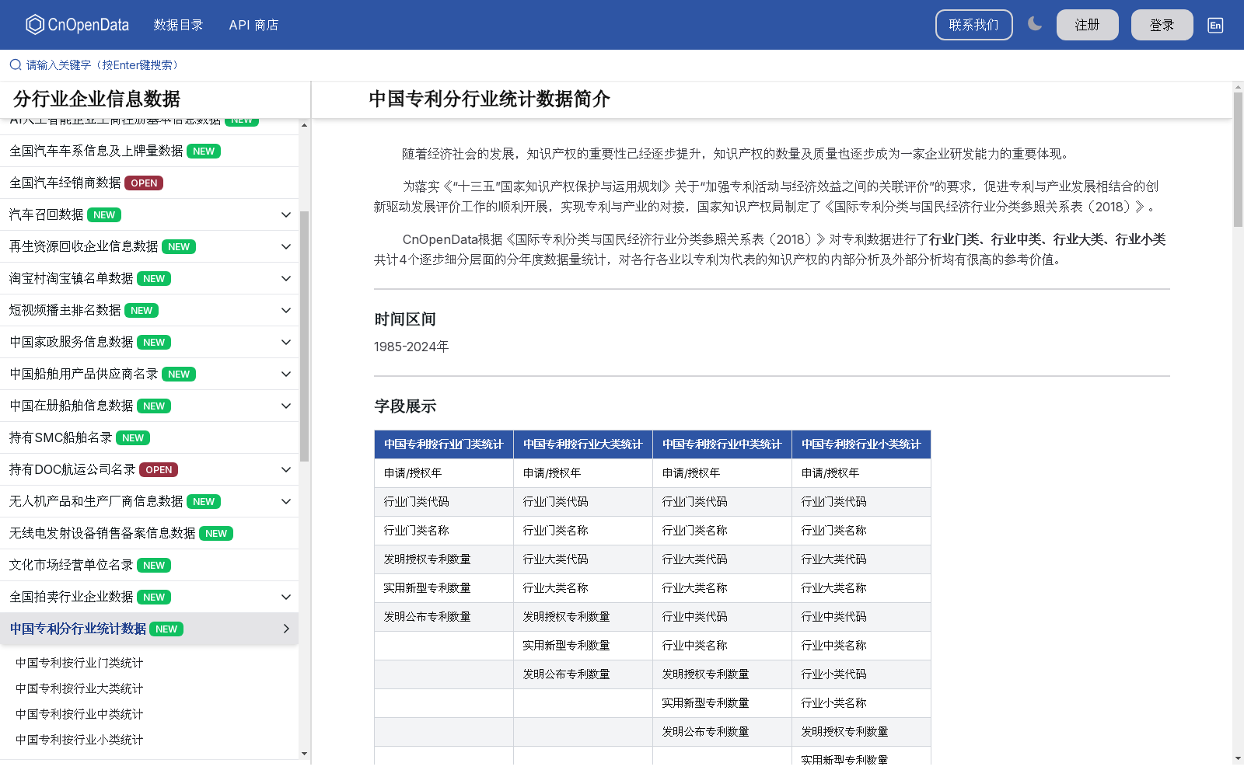Click OPEN badge on 持有DOC航运公司名录

click(x=159, y=470)
